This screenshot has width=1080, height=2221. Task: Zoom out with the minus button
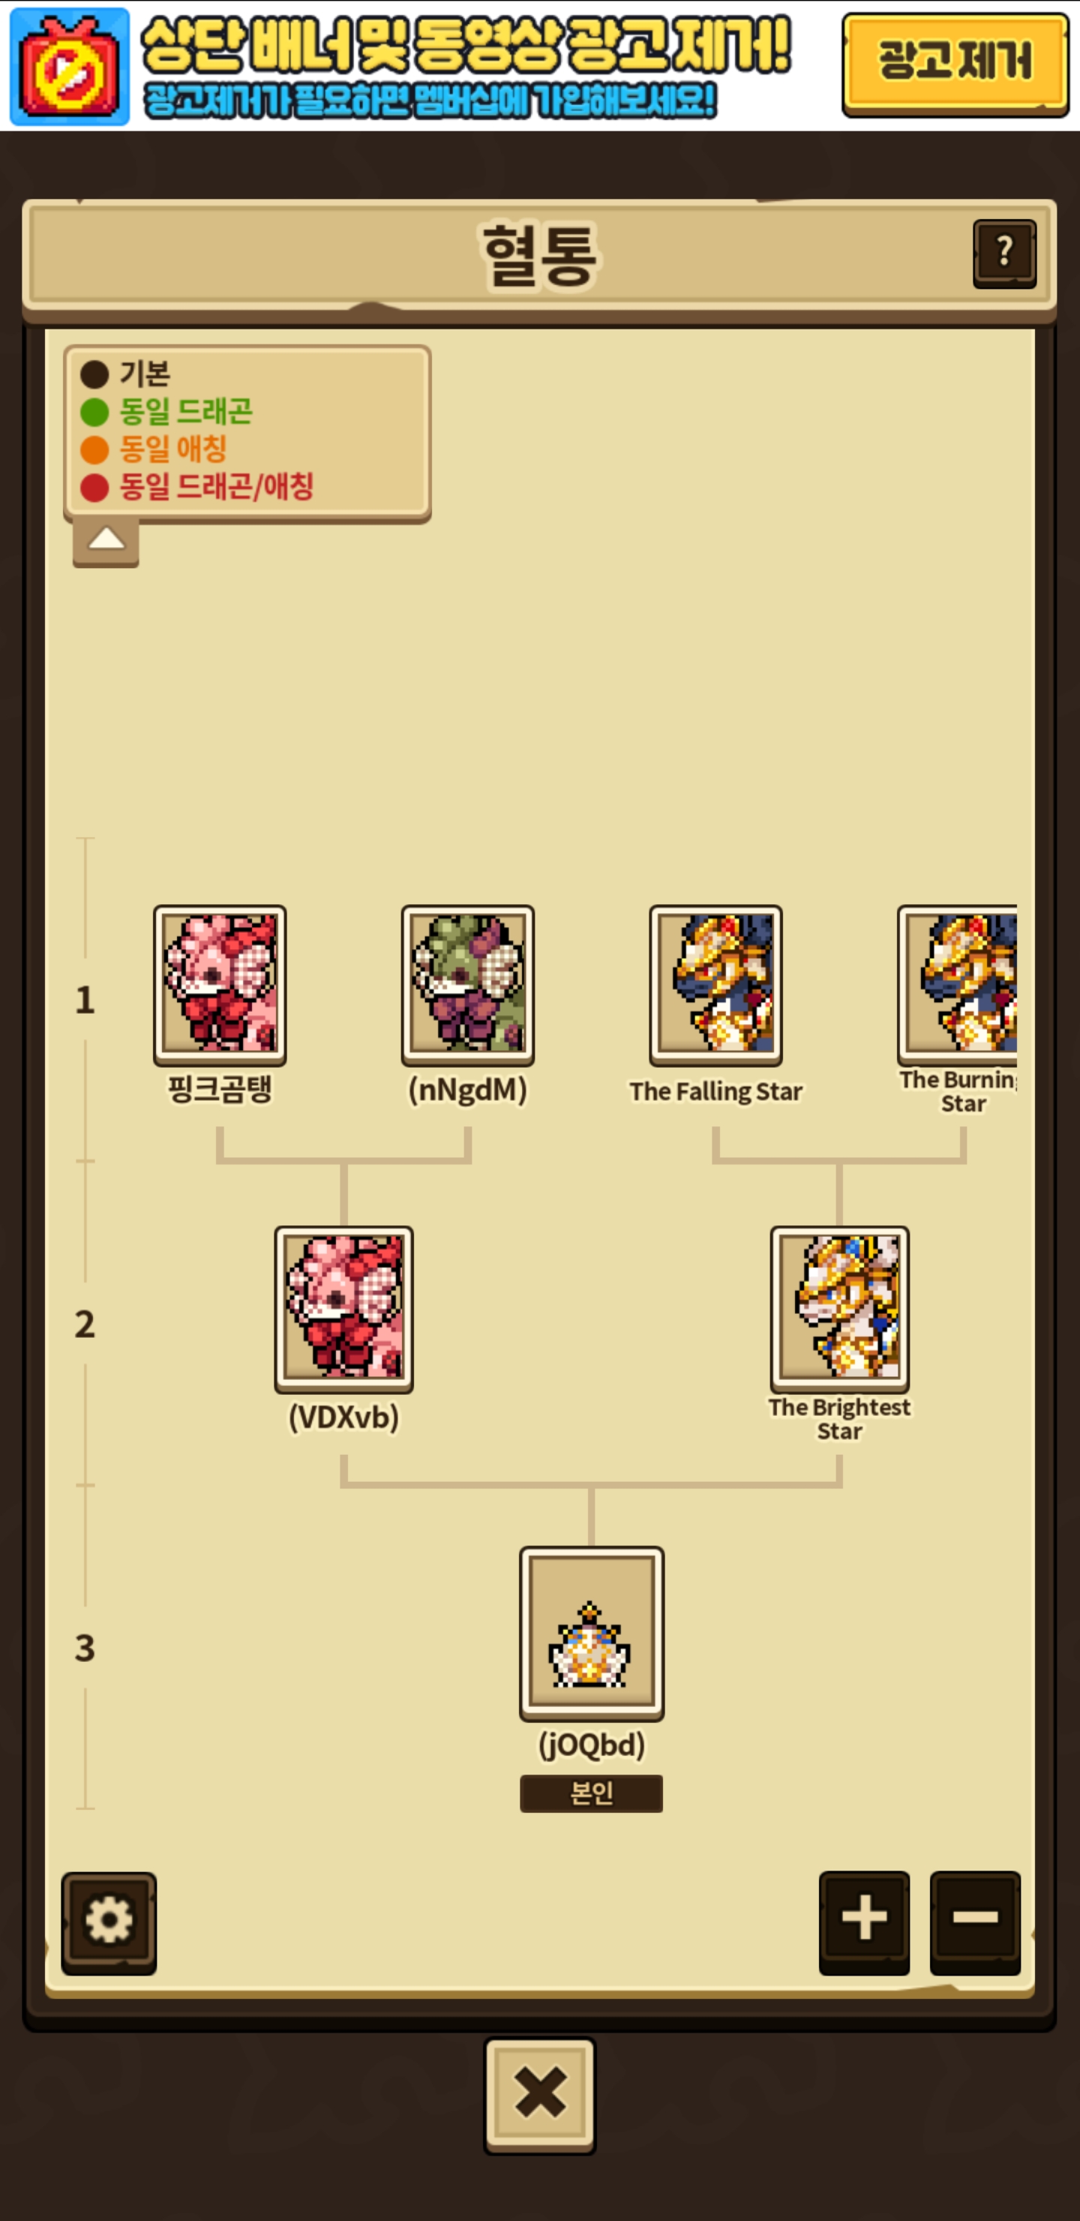pyautogui.click(x=975, y=1922)
